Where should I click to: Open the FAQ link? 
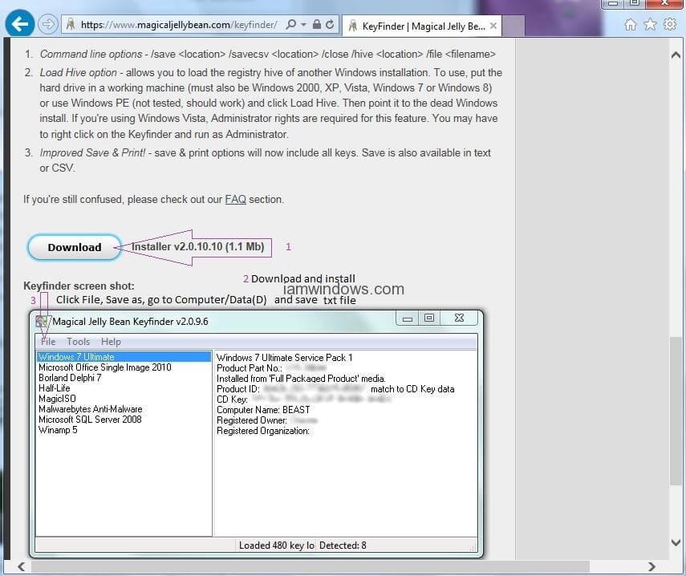pos(235,200)
